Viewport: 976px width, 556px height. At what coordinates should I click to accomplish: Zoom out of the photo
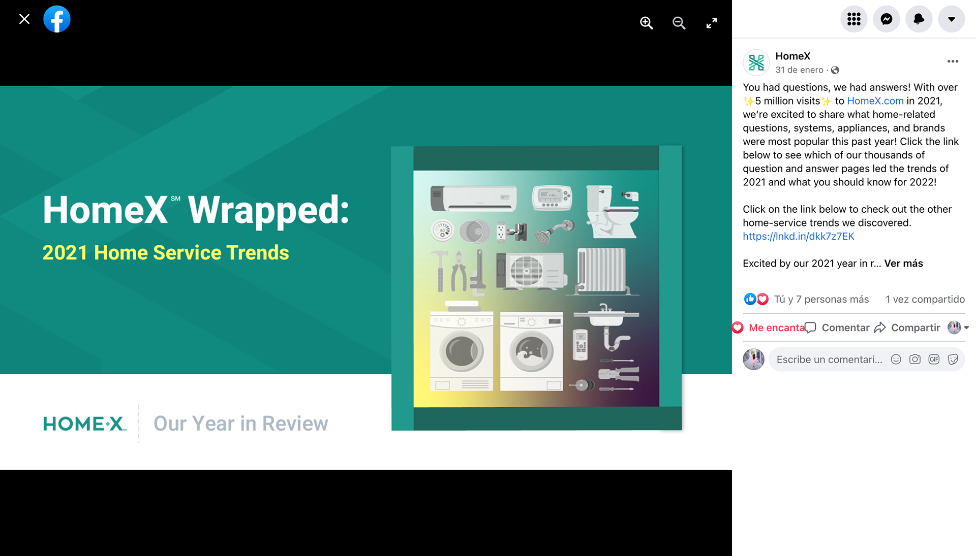coord(679,23)
